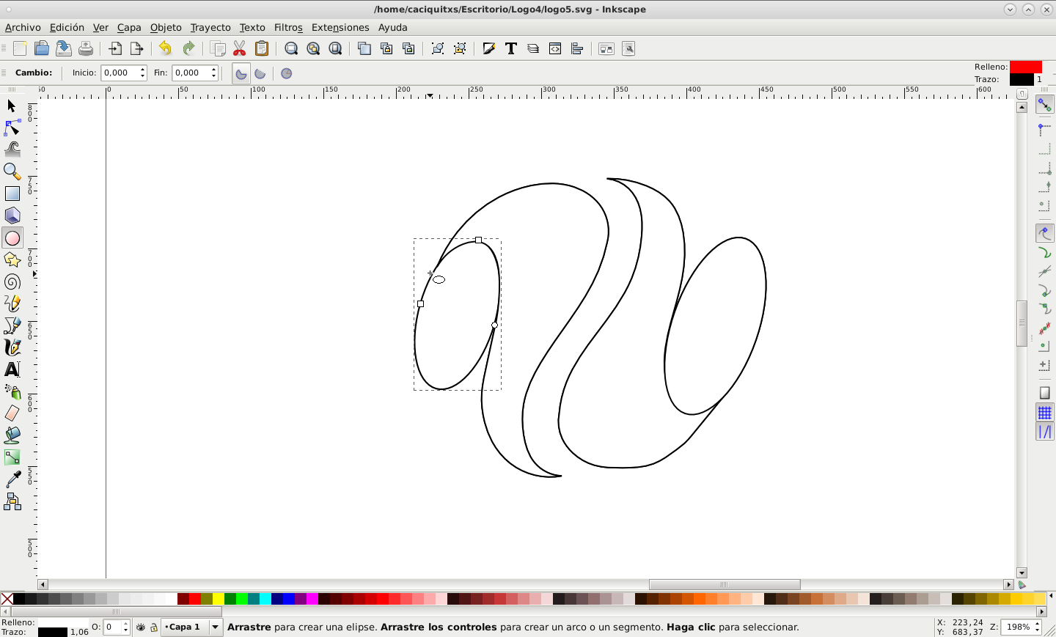This screenshot has height=637, width=1056.
Task: Choose the Calligraphy tool
Action: point(12,347)
